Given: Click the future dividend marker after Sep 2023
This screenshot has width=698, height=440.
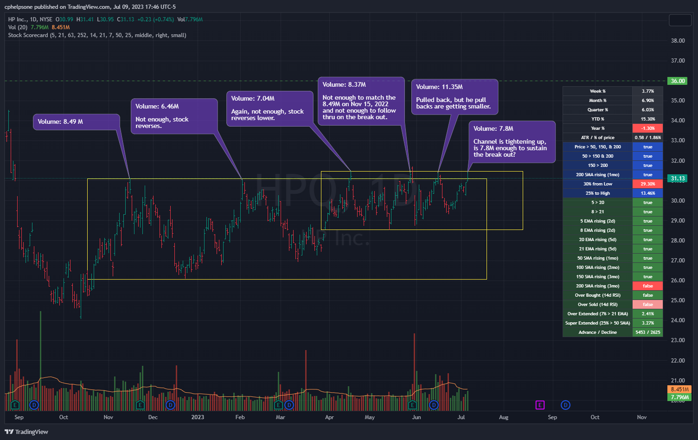Looking at the screenshot, I should coord(565,405).
